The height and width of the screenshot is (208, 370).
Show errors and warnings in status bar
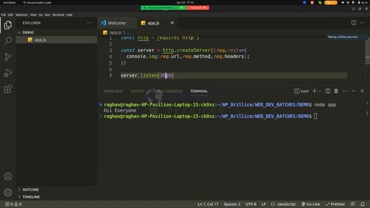pyautogui.click(x=13, y=204)
